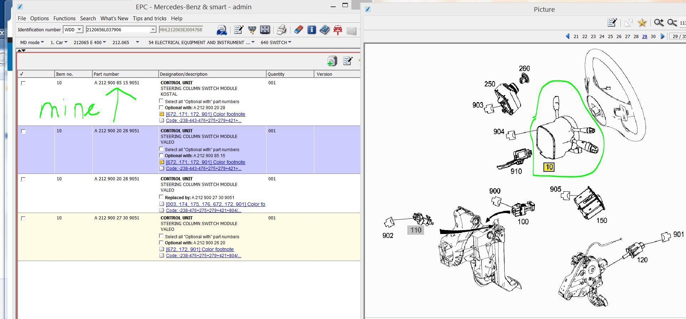Open the shopping cart icon
The image size is (686, 319).
[x=252, y=30]
